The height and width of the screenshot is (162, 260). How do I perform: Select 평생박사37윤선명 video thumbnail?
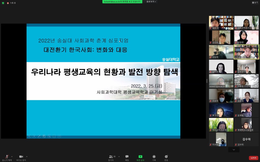click(246, 125)
